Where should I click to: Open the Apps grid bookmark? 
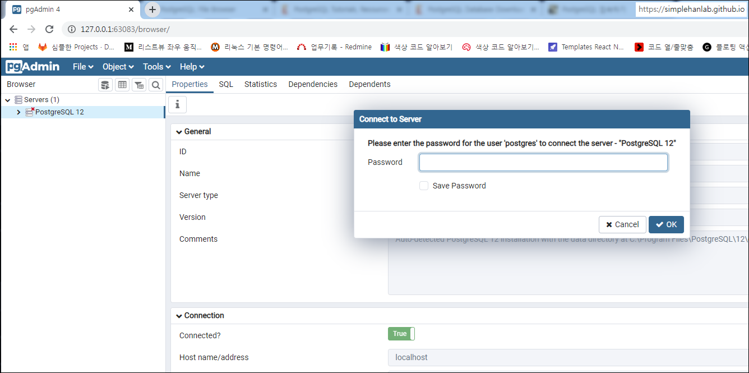19,47
